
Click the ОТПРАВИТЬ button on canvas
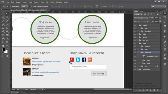click(99, 74)
